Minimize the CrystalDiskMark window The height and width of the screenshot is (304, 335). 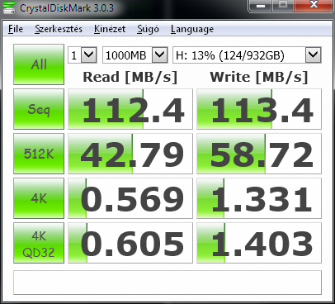(x=261, y=6)
